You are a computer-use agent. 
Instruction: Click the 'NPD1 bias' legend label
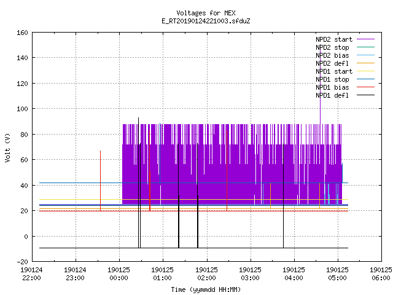pyautogui.click(x=332, y=87)
